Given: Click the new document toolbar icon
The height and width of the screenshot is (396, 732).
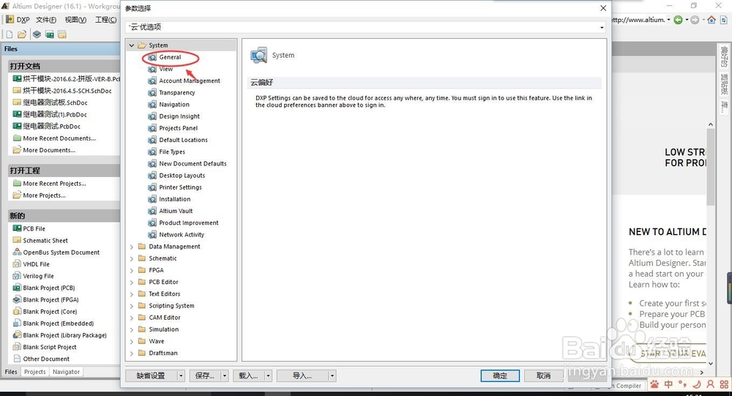Looking at the screenshot, I should [x=10, y=34].
